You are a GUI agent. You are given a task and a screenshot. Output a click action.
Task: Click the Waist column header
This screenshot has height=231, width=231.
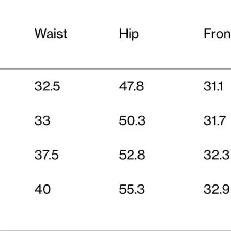(x=51, y=34)
